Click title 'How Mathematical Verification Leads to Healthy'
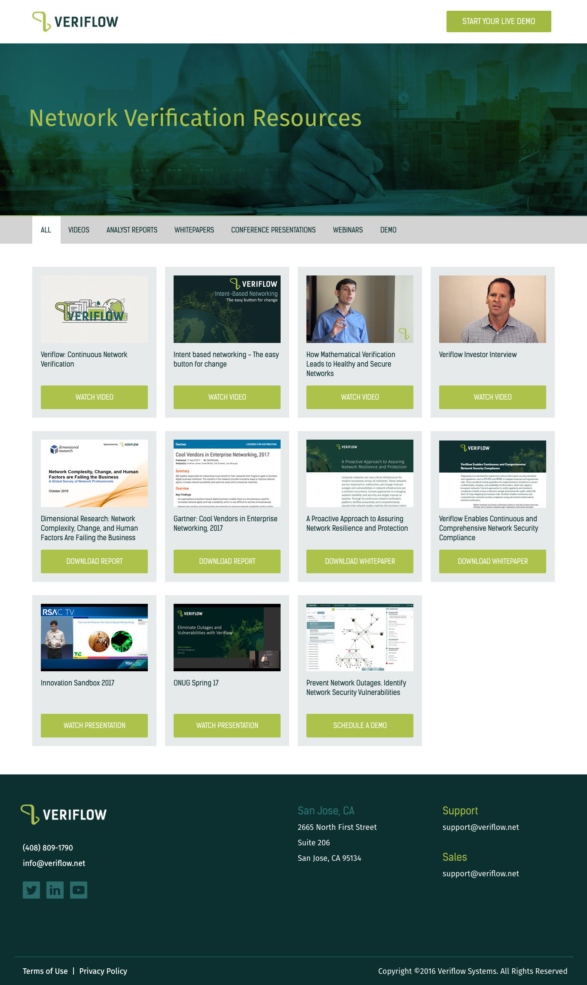The height and width of the screenshot is (985, 587). coord(351,364)
